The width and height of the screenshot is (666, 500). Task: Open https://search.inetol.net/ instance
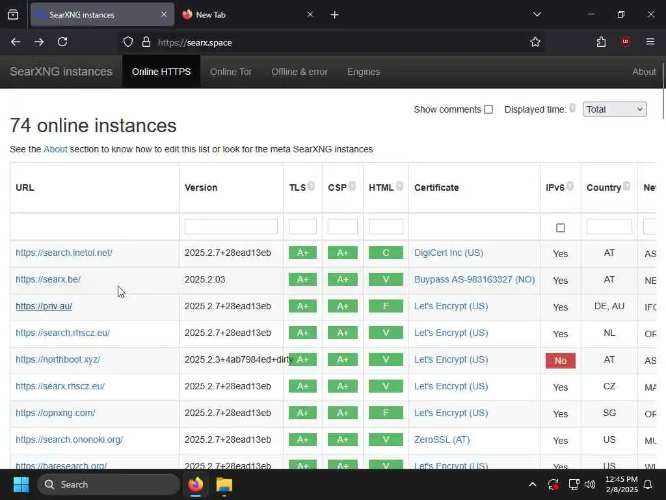pos(64,253)
